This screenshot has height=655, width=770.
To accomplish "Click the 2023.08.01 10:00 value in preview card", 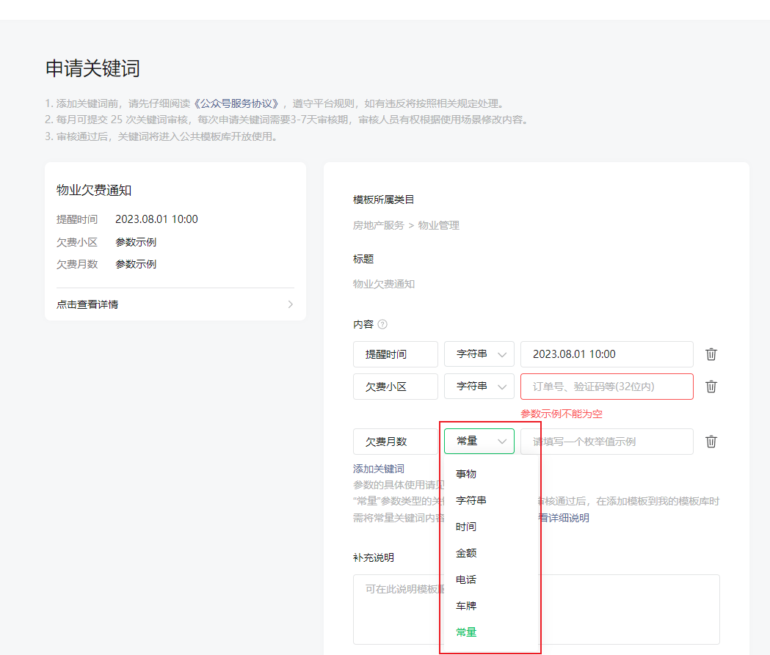I will point(156,219).
